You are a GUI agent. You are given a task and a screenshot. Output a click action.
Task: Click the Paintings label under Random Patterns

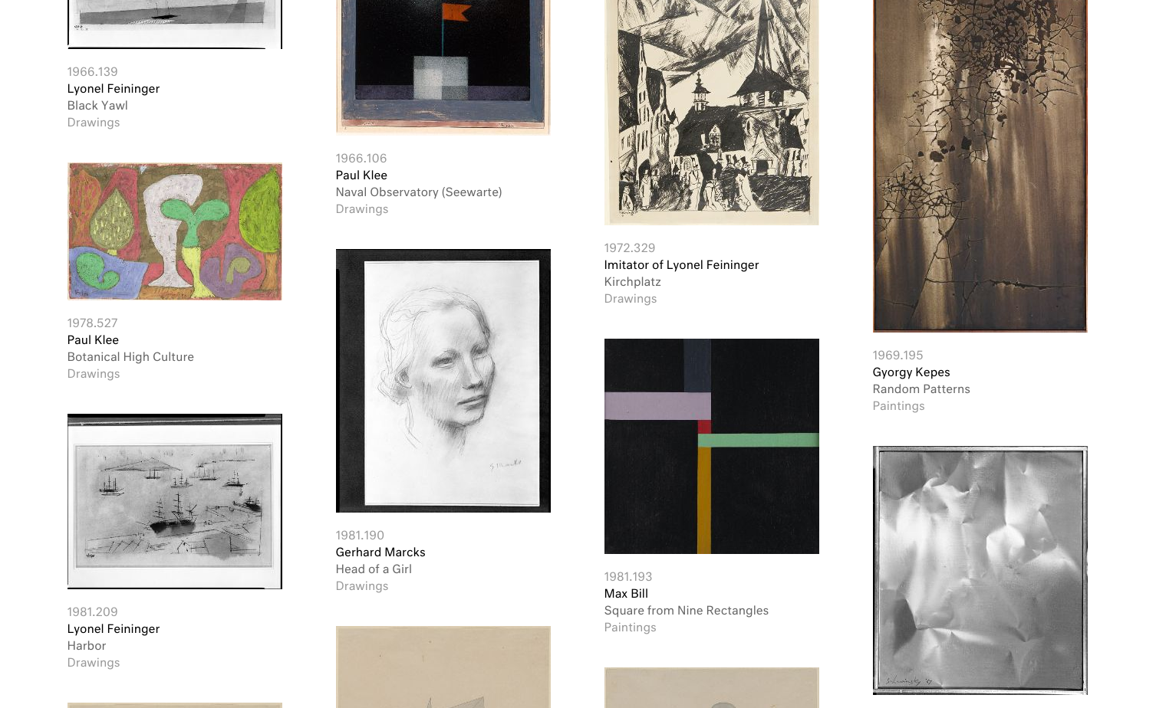(898, 406)
